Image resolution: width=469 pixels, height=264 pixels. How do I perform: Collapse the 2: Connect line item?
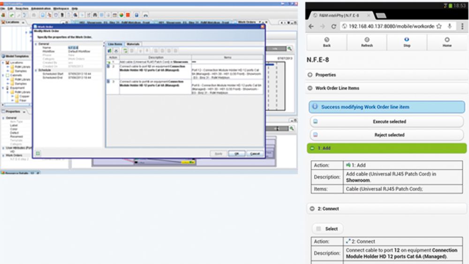tap(312, 209)
